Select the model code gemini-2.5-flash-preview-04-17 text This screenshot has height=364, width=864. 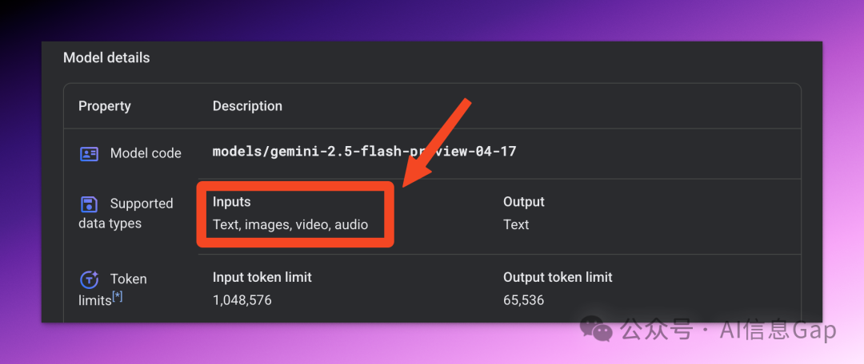(x=364, y=152)
